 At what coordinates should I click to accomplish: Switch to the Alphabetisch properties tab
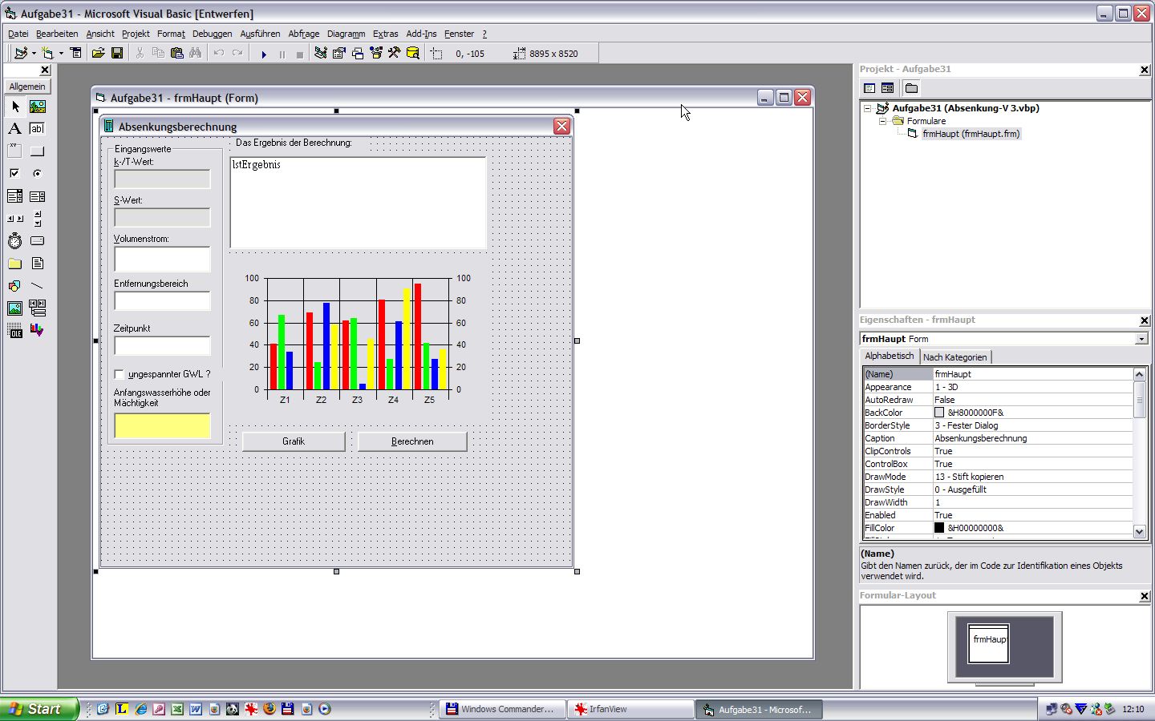(x=889, y=356)
